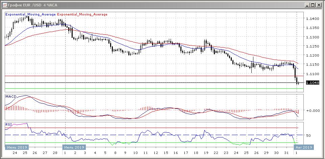Click the chart icon in title bar

click(x=4, y=5)
